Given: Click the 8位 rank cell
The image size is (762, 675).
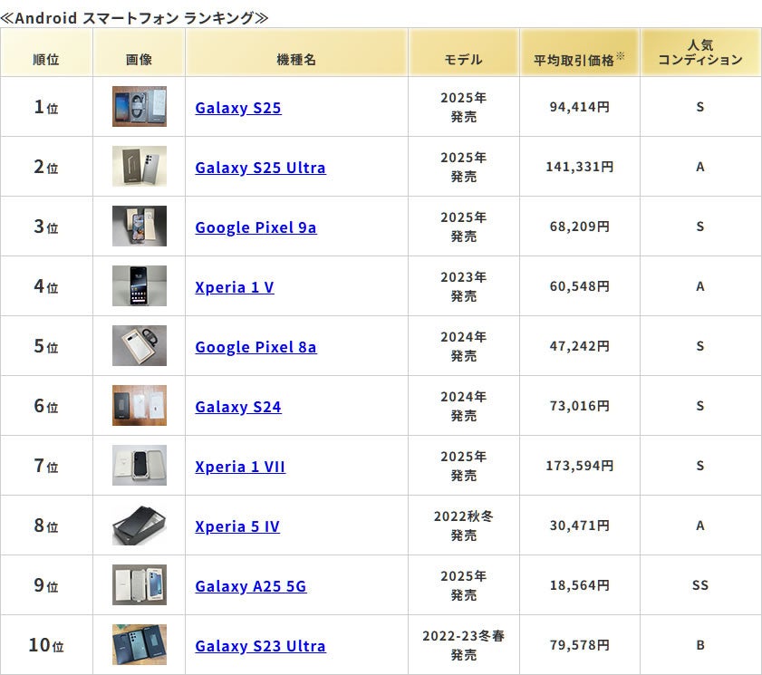Looking at the screenshot, I should pos(46,526).
